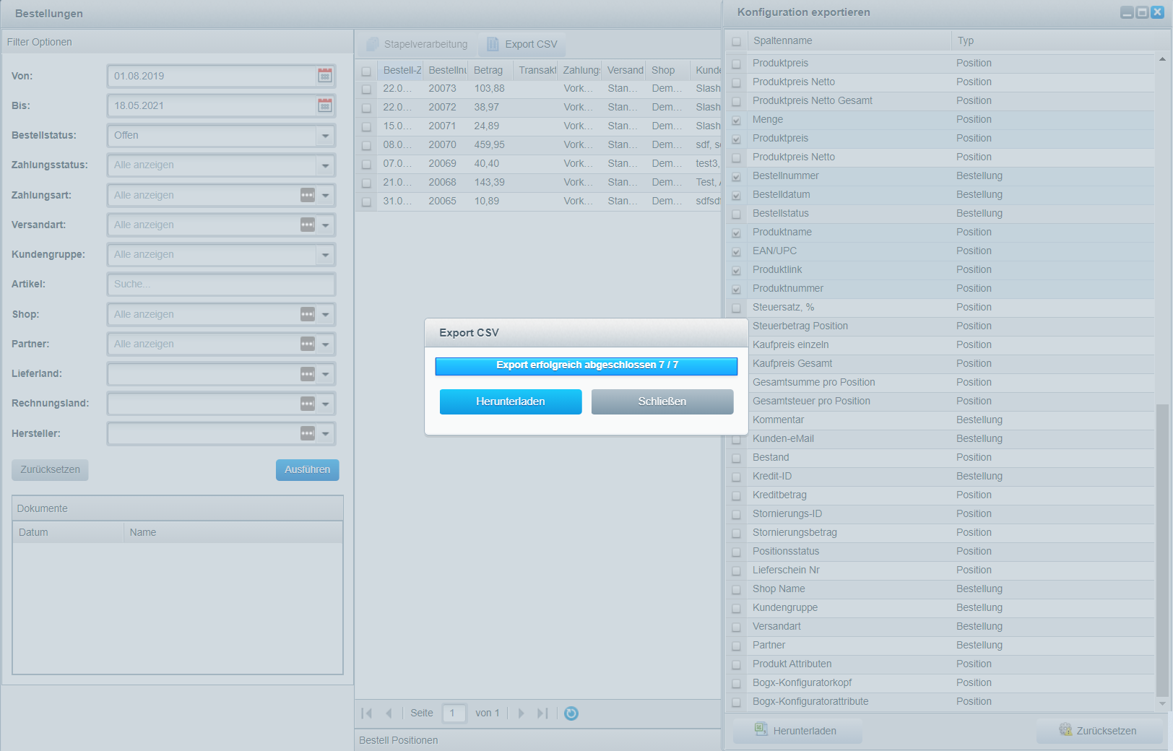Open the Shop multi-select dots icon
This screenshot has width=1173, height=751.
pos(308,314)
